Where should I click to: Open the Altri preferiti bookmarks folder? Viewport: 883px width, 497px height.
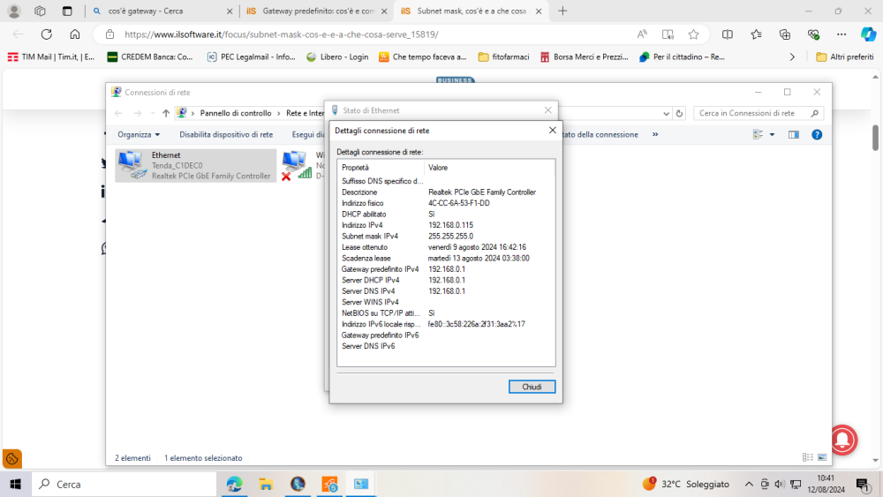[x=844, y=56]
